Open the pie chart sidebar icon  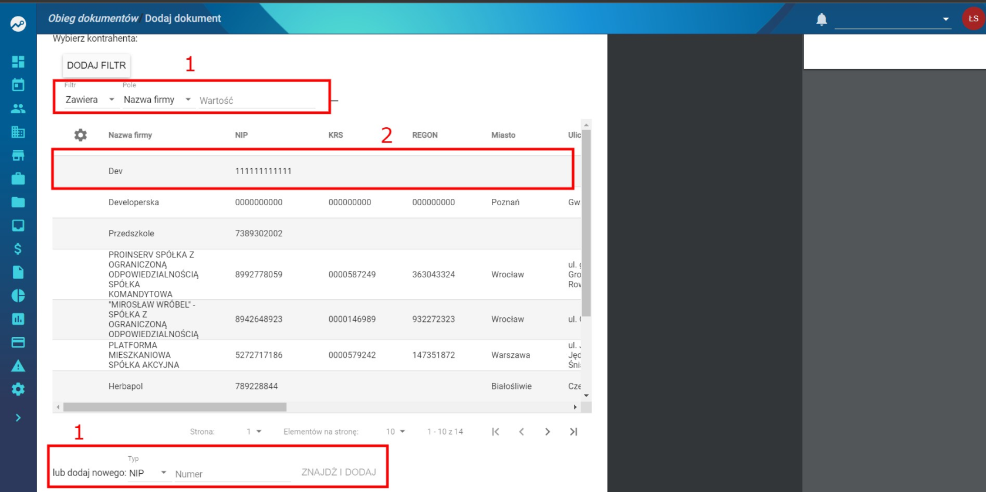18,296
